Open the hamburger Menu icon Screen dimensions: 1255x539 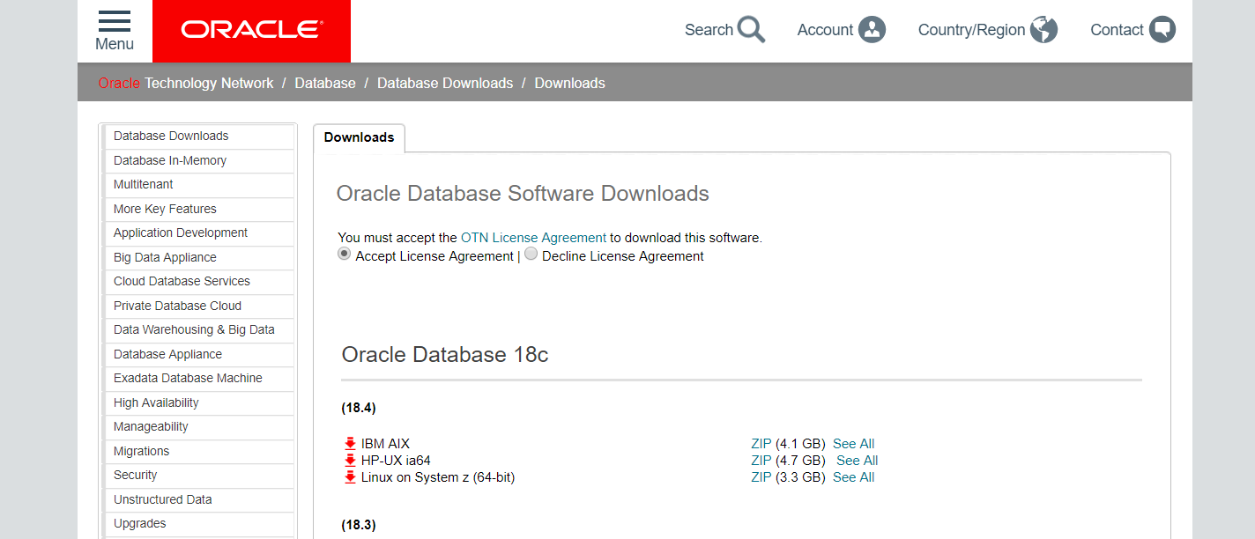point(114,22)
